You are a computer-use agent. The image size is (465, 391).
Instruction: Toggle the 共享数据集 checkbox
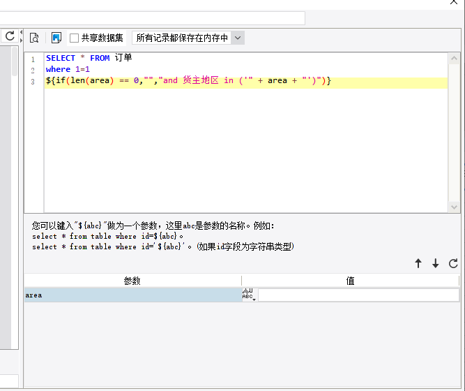pyautogui.click(x=74, y=38)
